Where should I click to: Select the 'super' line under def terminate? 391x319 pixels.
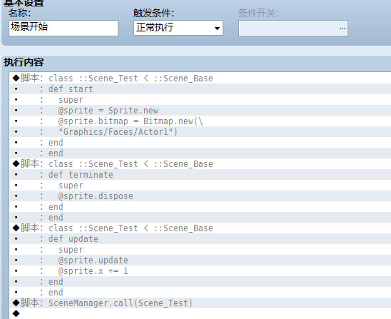(200, 186)
